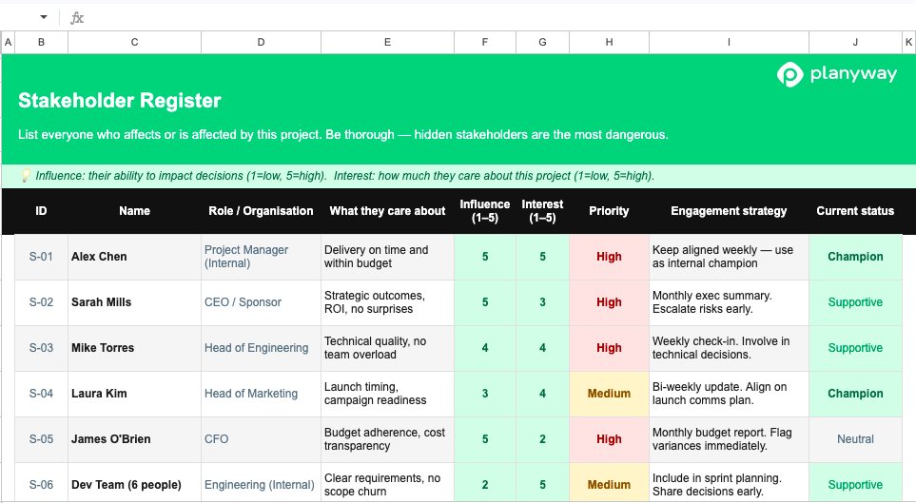This screenshot has height=503, width=916.
Task: Click the 'What they care about' header
Action: [x=387, y=211]
